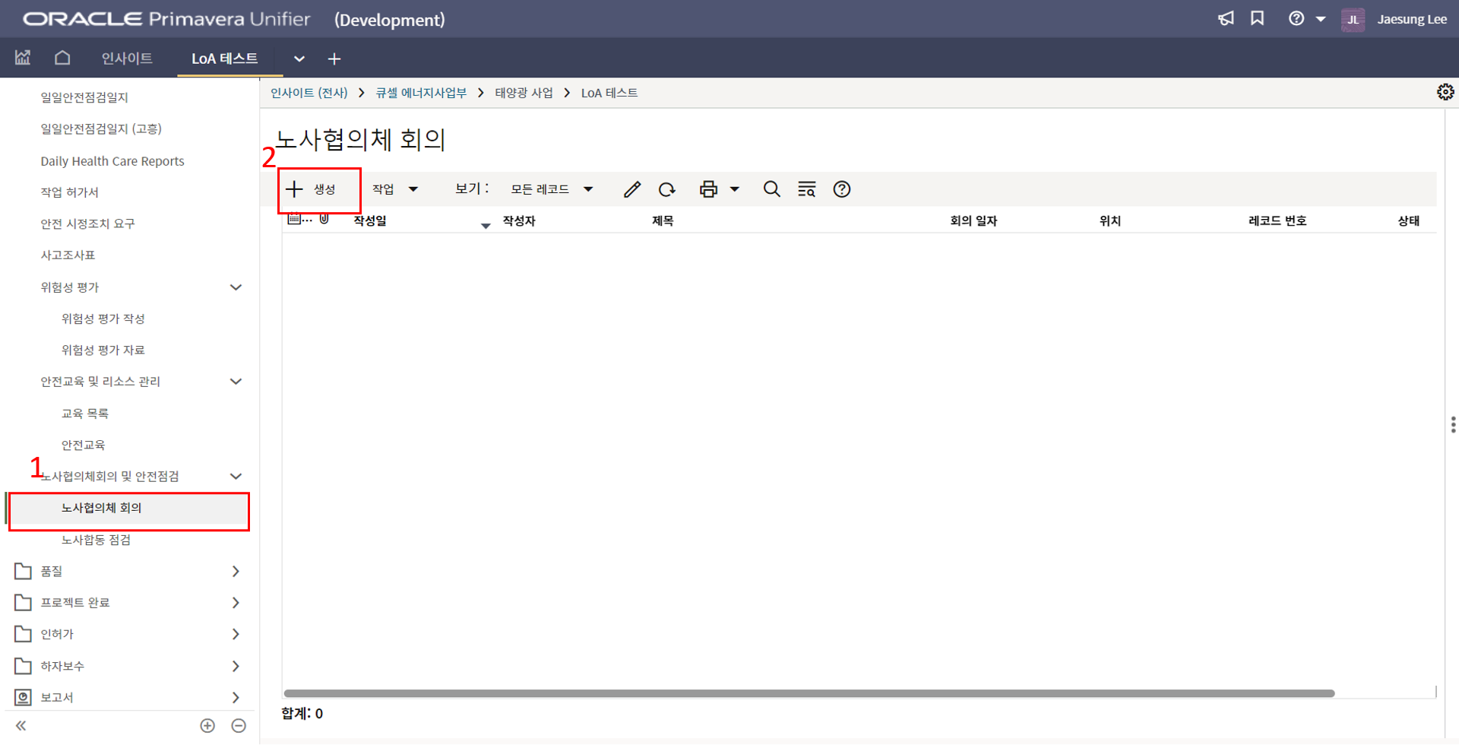Open the 모든 레코드 view dropdown
Screen dimensions: 1459x745
pos(551,189)
